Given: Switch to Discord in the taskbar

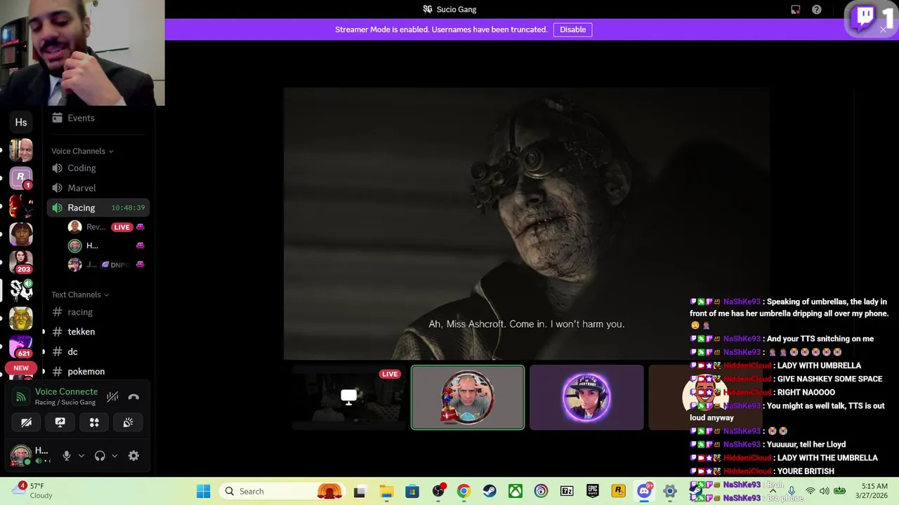Looking at the screenshot, I should point(644,491).
